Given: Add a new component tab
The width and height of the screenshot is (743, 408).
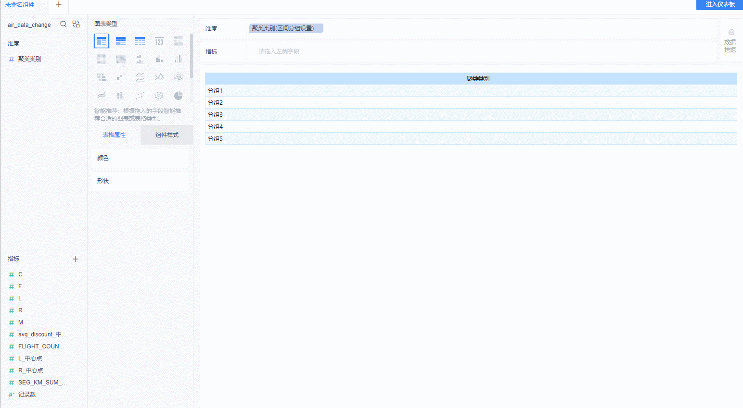Looking at the screenshot, I should click(x=59, y=5).
